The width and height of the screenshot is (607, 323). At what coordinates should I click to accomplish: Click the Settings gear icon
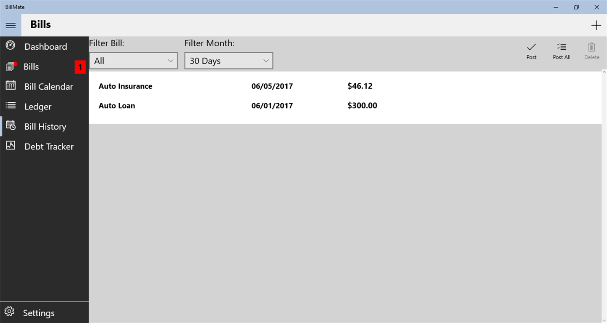pos(10,312)
